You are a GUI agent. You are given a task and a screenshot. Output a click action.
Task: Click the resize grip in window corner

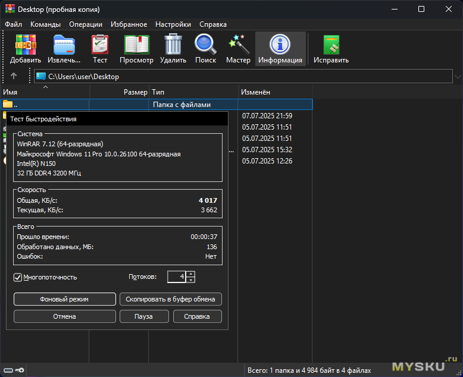(459, 373)
